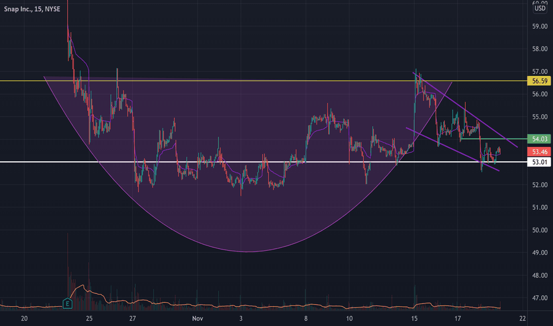Click the 57.00 price axis value
Viewport: 553px width, 326px height.
pos(540,72)
